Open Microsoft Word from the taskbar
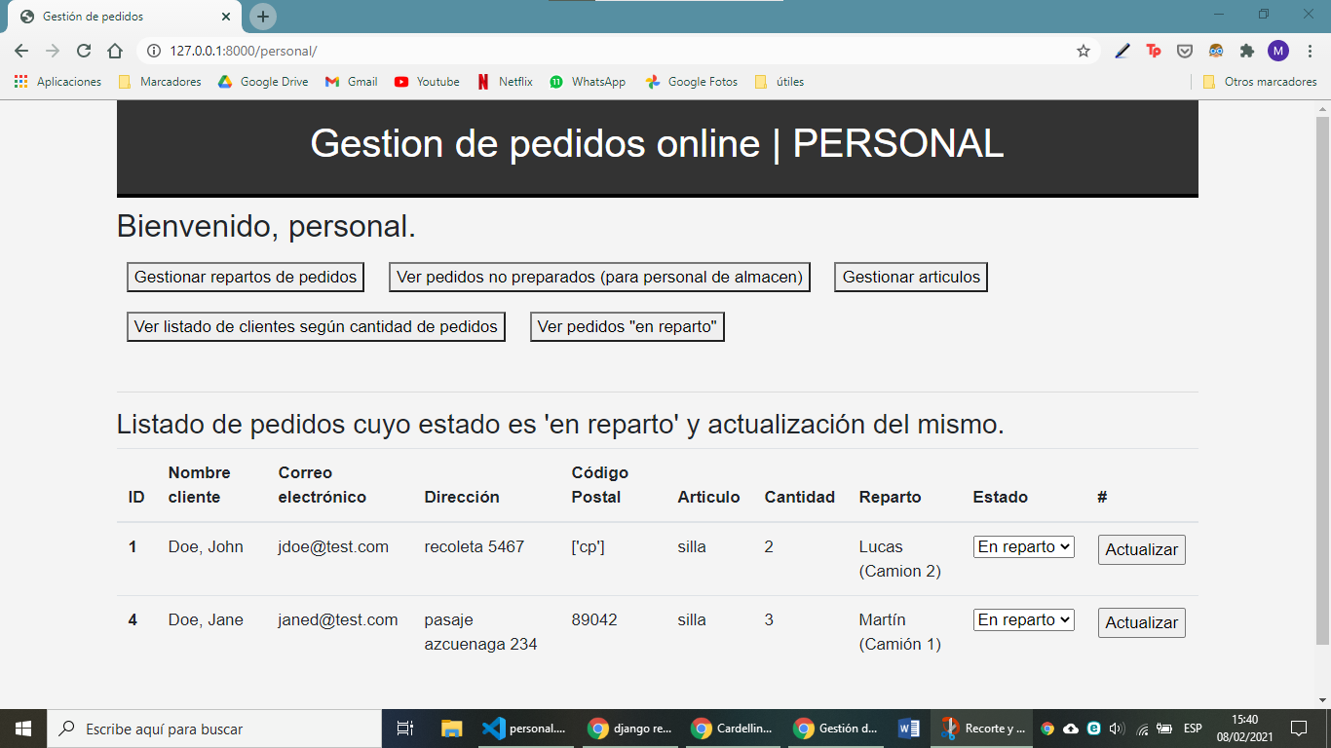Screen dimensions: 1331x748 tap(909, 729)
